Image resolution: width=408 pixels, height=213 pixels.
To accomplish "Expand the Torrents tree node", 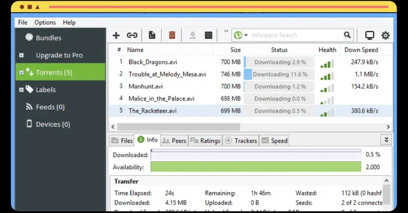I will pyautogui.click(x=22, y=72).
